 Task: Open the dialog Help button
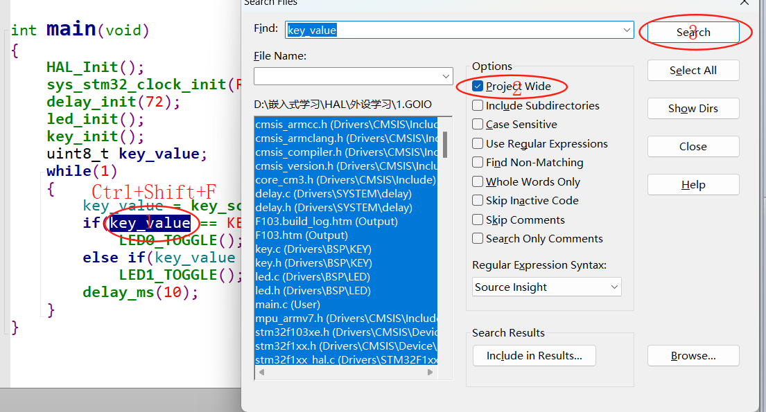[693, 184]
